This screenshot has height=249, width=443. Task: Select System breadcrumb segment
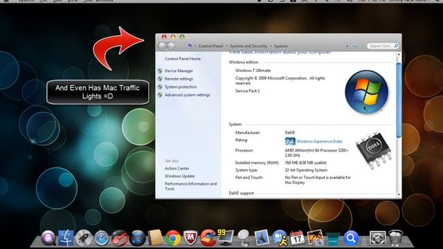[x=280, y=46]
